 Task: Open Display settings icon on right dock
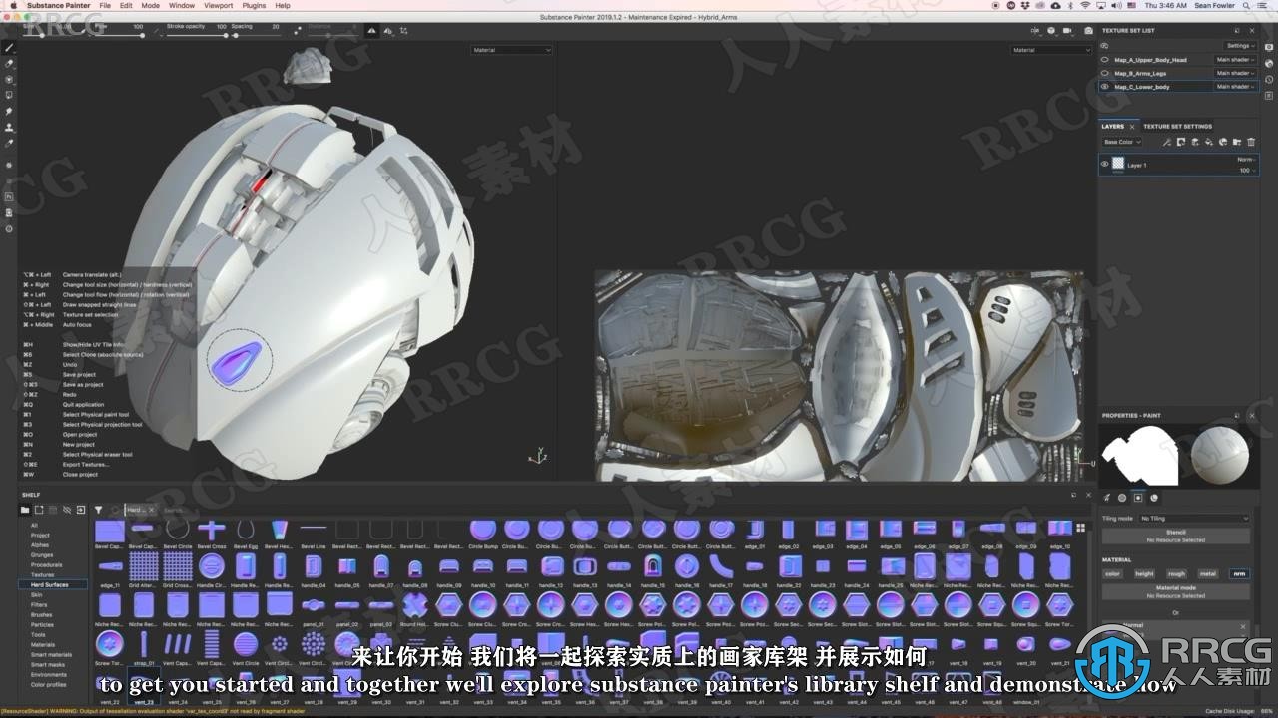pyautogui.click(x=1269, y=47)
